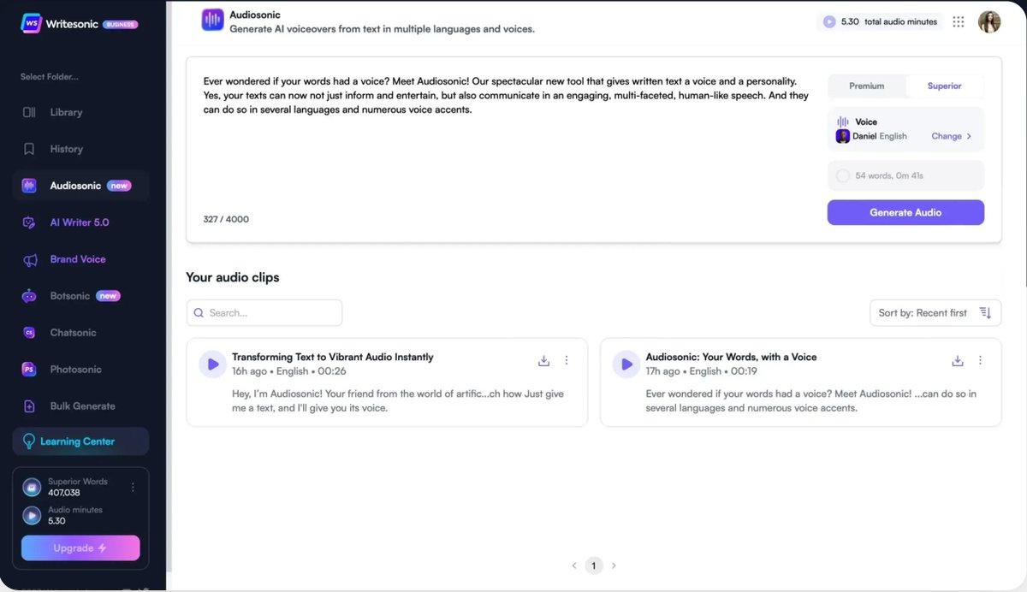The width and height of the screenshot is (1027, 592).
Task: Open more options for Transforming Text clip
Action: coord(567,361)
